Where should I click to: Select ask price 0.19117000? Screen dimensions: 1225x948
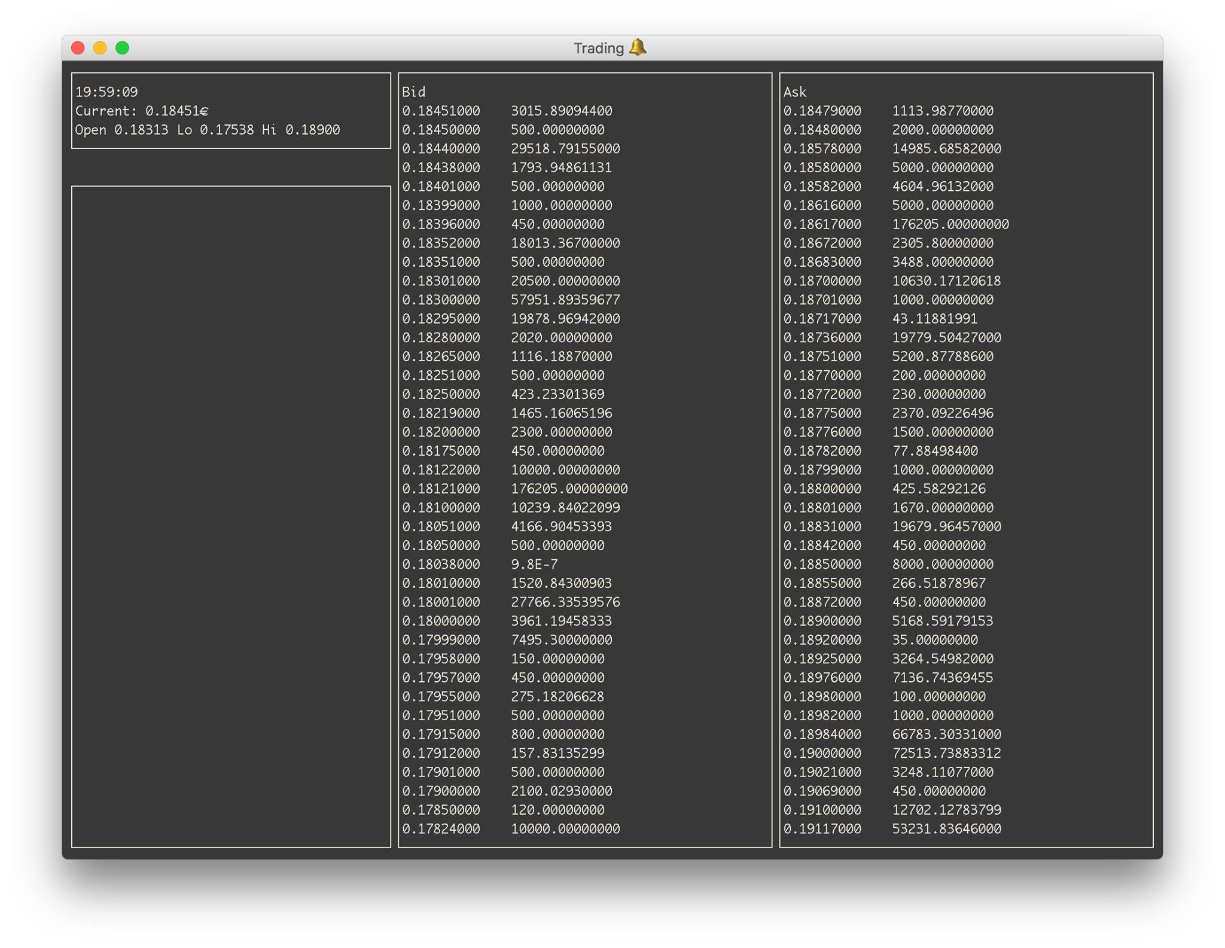pyautogui.click(x=822, y=829)
